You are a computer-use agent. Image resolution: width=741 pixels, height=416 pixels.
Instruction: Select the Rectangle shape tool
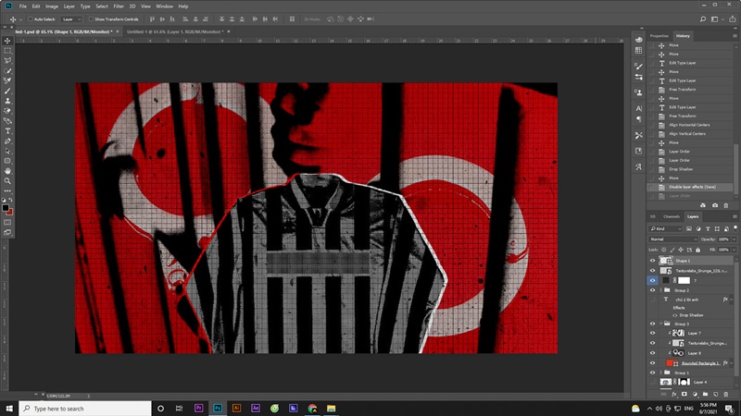pyautogui.click(x=7, y=161)
